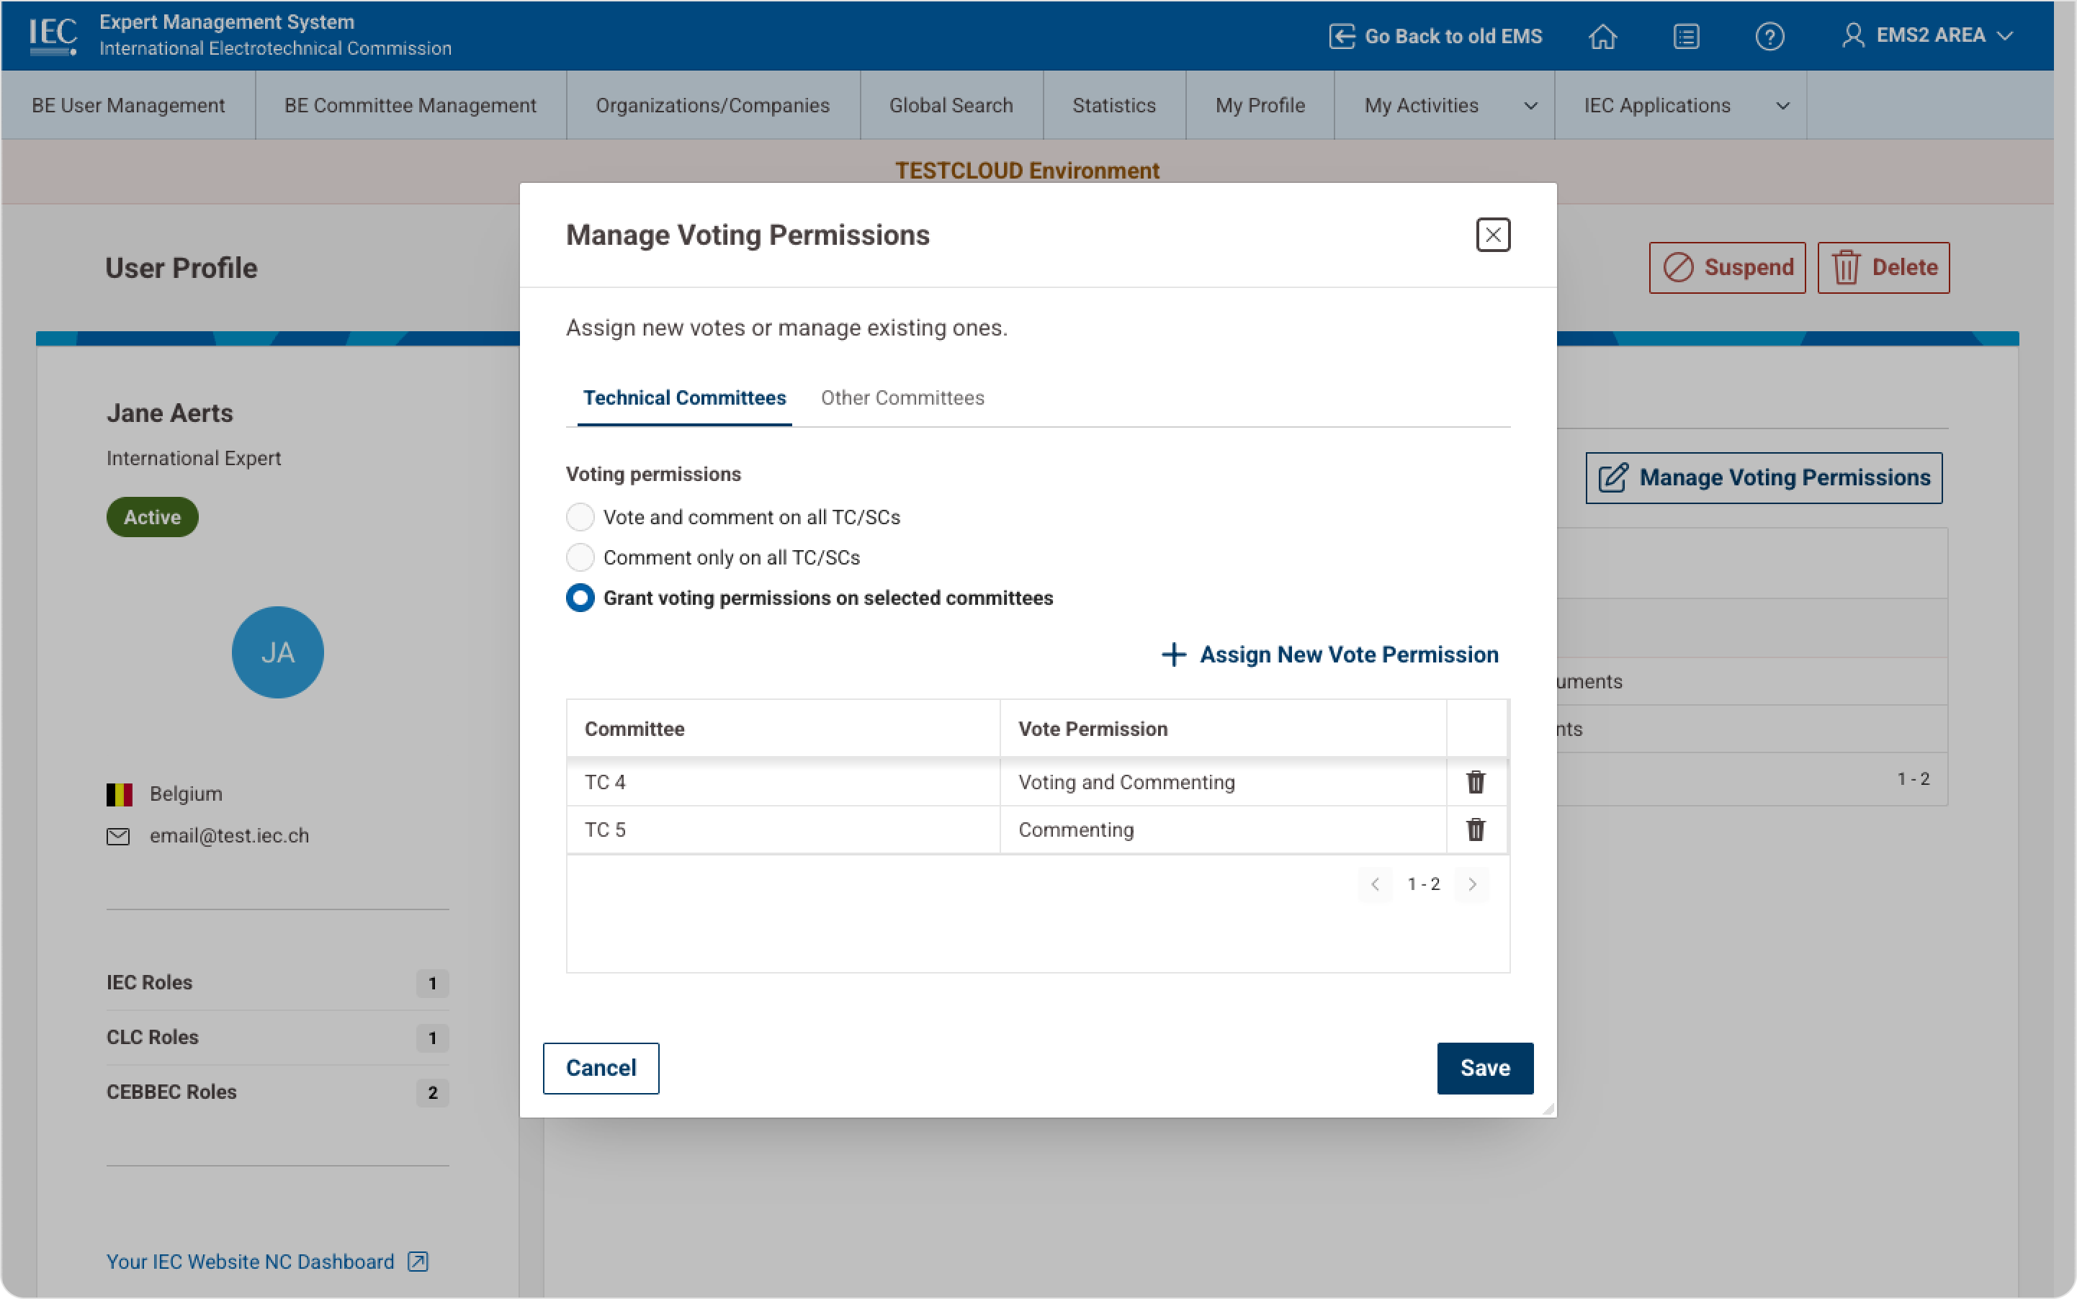Screen dimensions: 2077x1299
Task: Delete the TC 4 vote permission via trash icon
Action: (x=1476, y=782)
